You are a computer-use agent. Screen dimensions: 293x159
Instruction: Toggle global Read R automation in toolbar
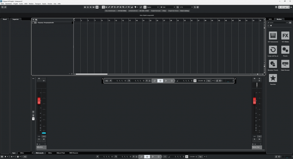click(x=91, y=7)
